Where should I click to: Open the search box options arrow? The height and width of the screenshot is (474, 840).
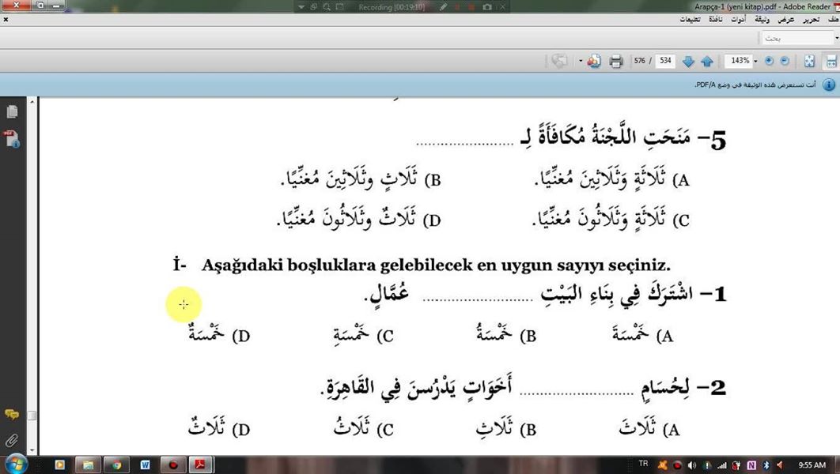[x=836, y=39]
